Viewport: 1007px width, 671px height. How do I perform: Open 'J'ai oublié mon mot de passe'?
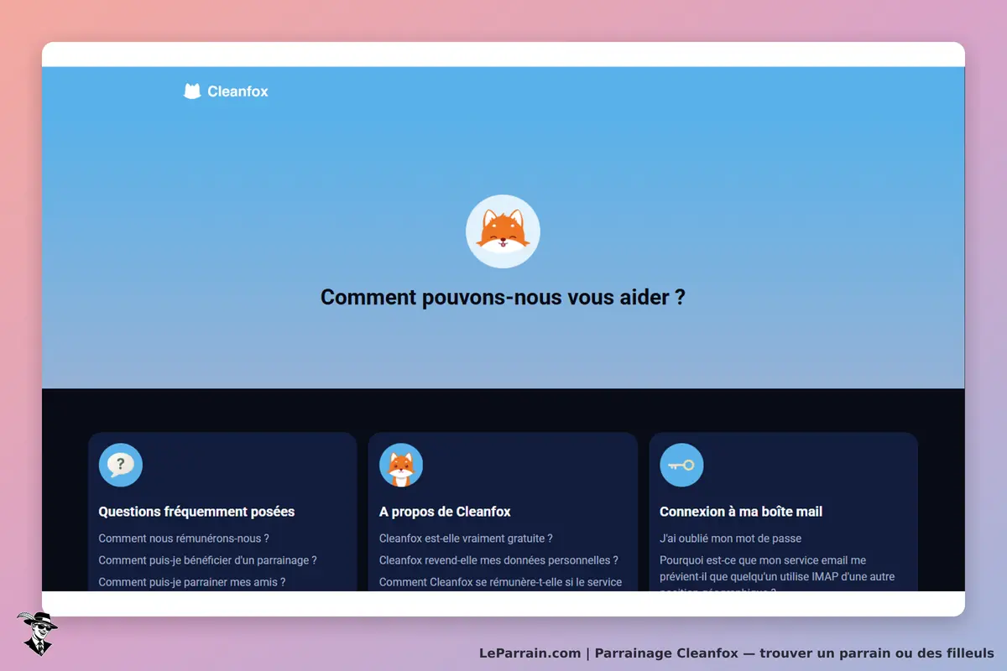pos(730,538)
